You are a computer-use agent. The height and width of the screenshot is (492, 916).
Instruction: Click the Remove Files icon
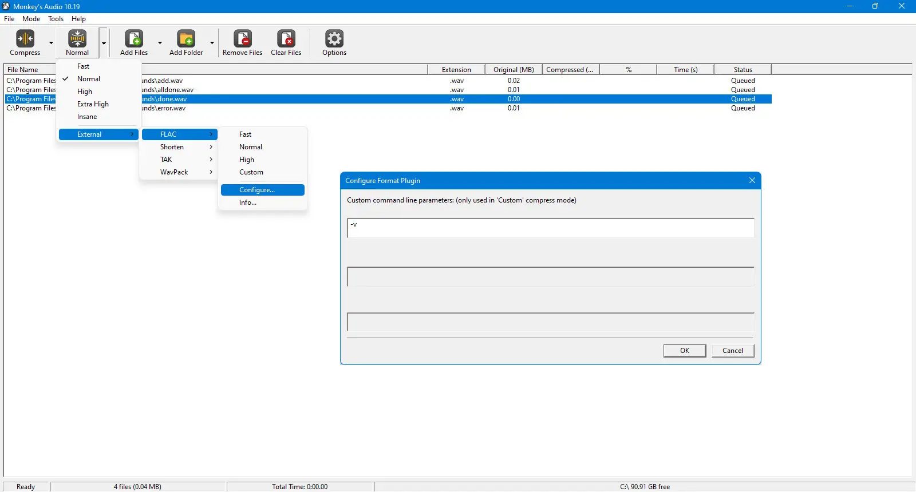[x=243, y=39]
